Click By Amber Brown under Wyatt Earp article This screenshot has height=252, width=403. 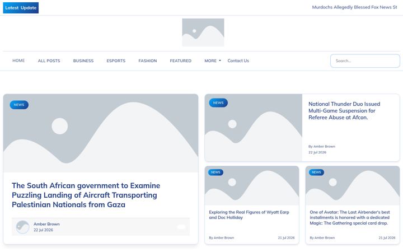[222, 238]
